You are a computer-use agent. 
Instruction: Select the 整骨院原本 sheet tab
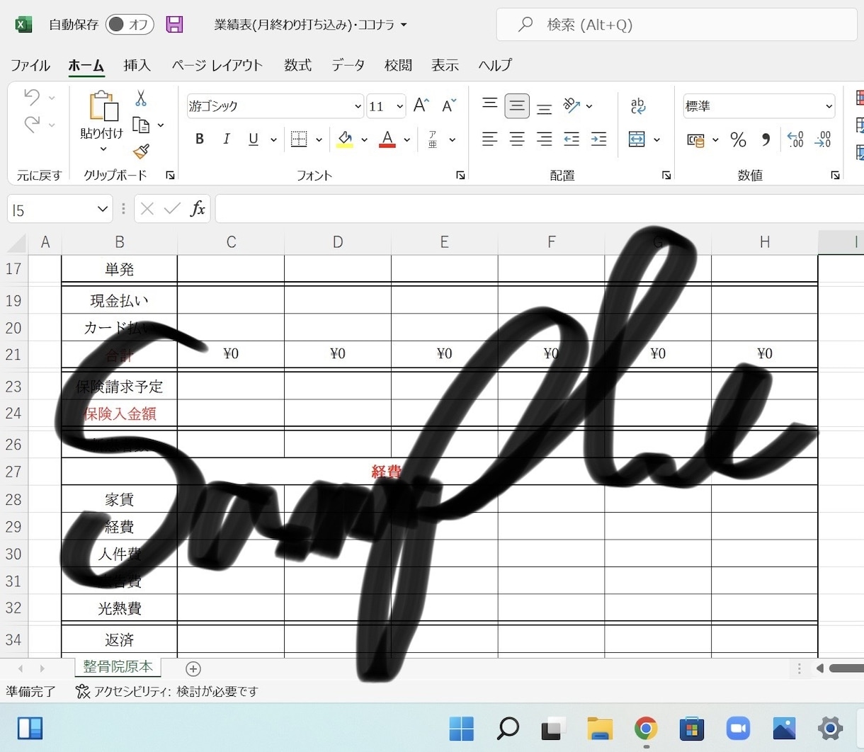point(118,667)
